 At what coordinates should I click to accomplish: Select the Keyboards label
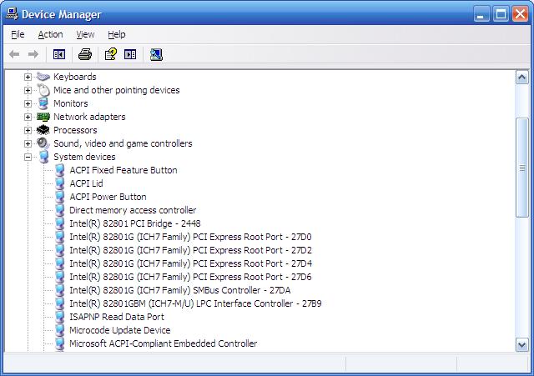(x=75, y=77)
